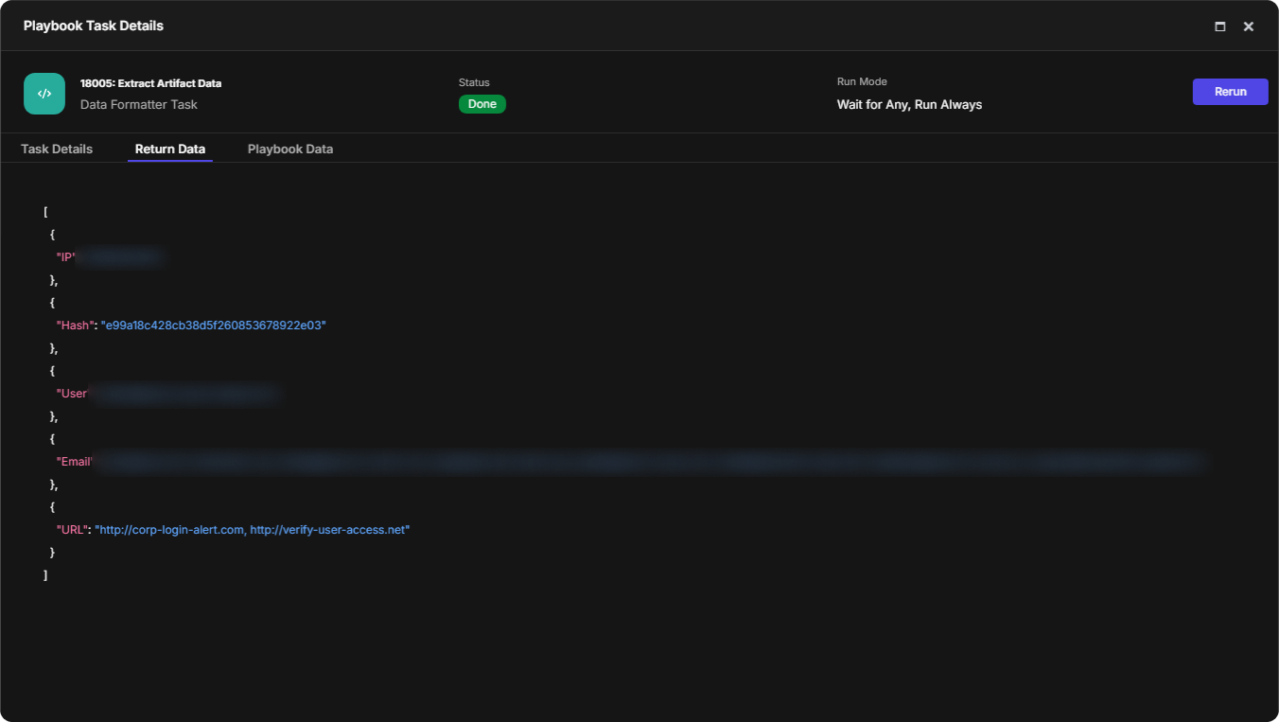
Task: Close the Playbook Task Details dialog
Action: [1249, 26]
